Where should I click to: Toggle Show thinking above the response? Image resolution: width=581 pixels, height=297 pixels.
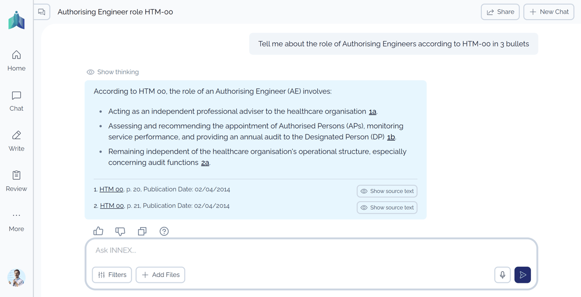point(113,72)
